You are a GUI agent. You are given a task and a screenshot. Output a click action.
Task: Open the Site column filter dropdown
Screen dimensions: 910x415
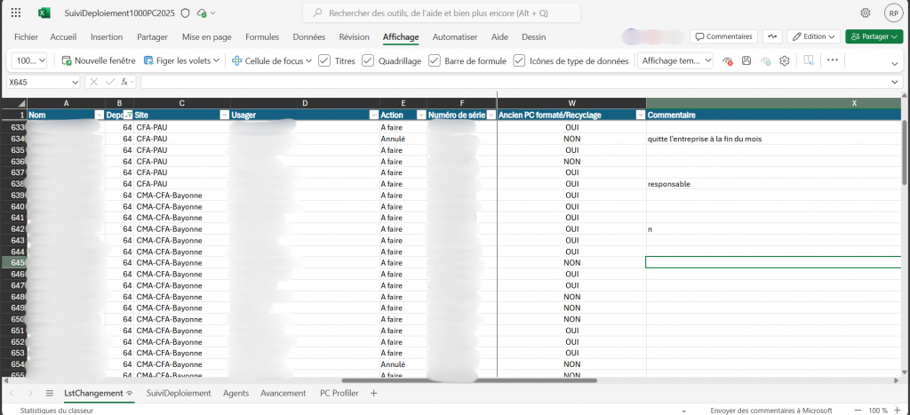[x=224, y=115]
